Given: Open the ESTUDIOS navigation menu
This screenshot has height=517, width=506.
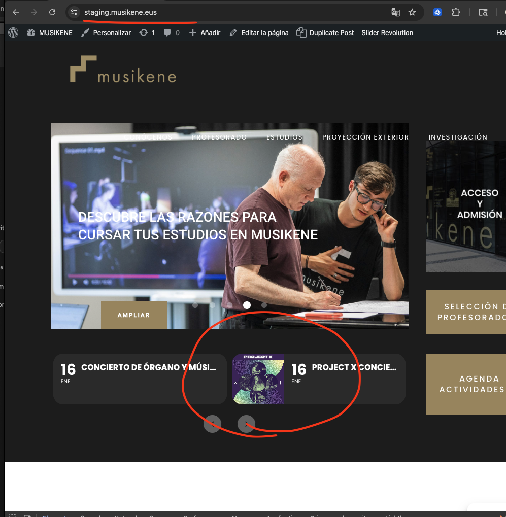Looking at the screenshot, I should [x=284, y=137].
